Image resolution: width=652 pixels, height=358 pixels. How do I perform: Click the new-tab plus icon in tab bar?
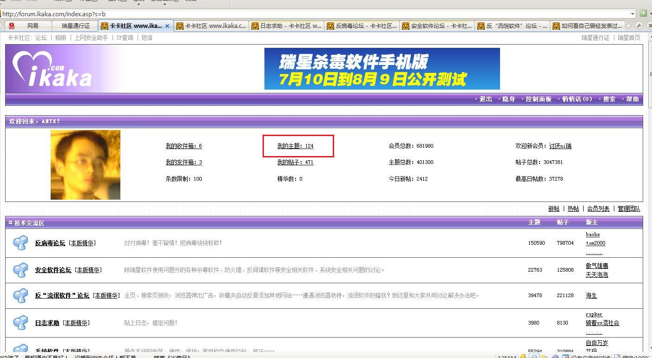point(629,26)
